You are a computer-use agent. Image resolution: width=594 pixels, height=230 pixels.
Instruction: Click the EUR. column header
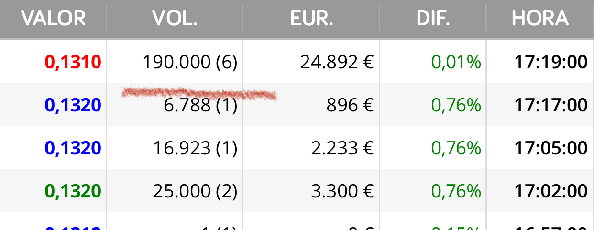(311, 19)
